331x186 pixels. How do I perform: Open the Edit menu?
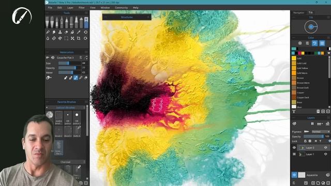point(60,8)
